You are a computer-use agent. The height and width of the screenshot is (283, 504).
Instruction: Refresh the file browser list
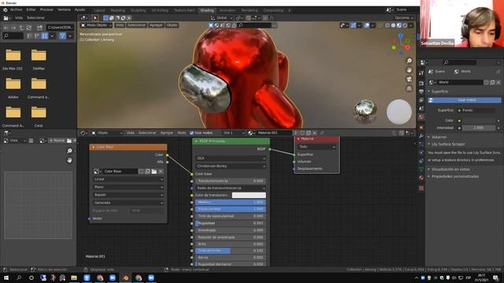coord(29,28)
